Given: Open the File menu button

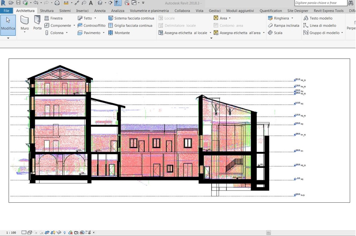Looking at the screenshot, I should [7, 11].
